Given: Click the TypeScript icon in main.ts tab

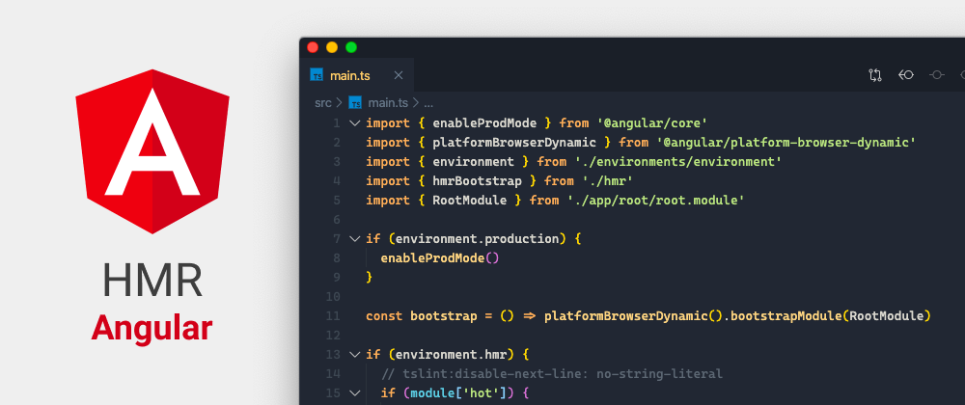Looking at the screenshot, I should [317, 74].
